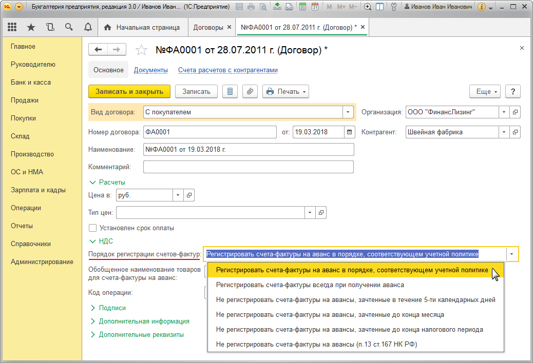
Task: Open the Тип цен dropdown arrow
Action: (310, 213)
